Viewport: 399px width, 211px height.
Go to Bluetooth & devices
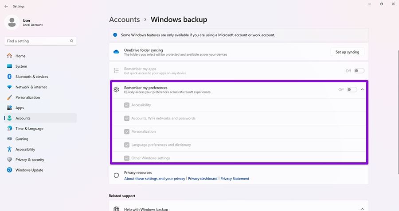pyautogui.click(x=40, y=77)
